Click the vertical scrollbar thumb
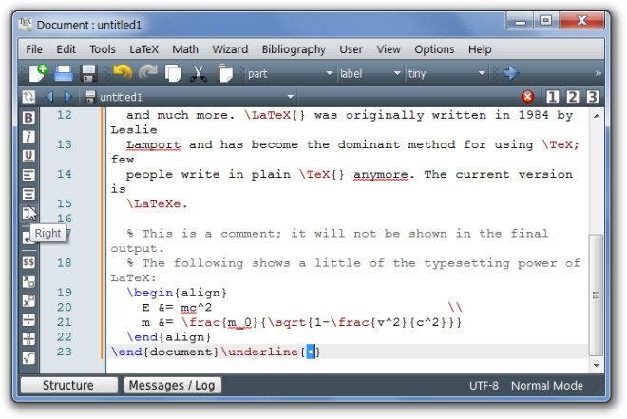The width and height of the screenshot is (627, 419). pyautogui.click(x=597, y=295)
